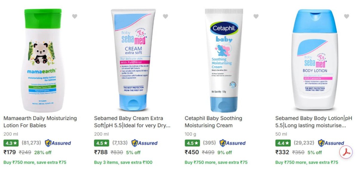Click the Assured badge on Cetaphil cream
358x170 pixels.
pos(232,143)
